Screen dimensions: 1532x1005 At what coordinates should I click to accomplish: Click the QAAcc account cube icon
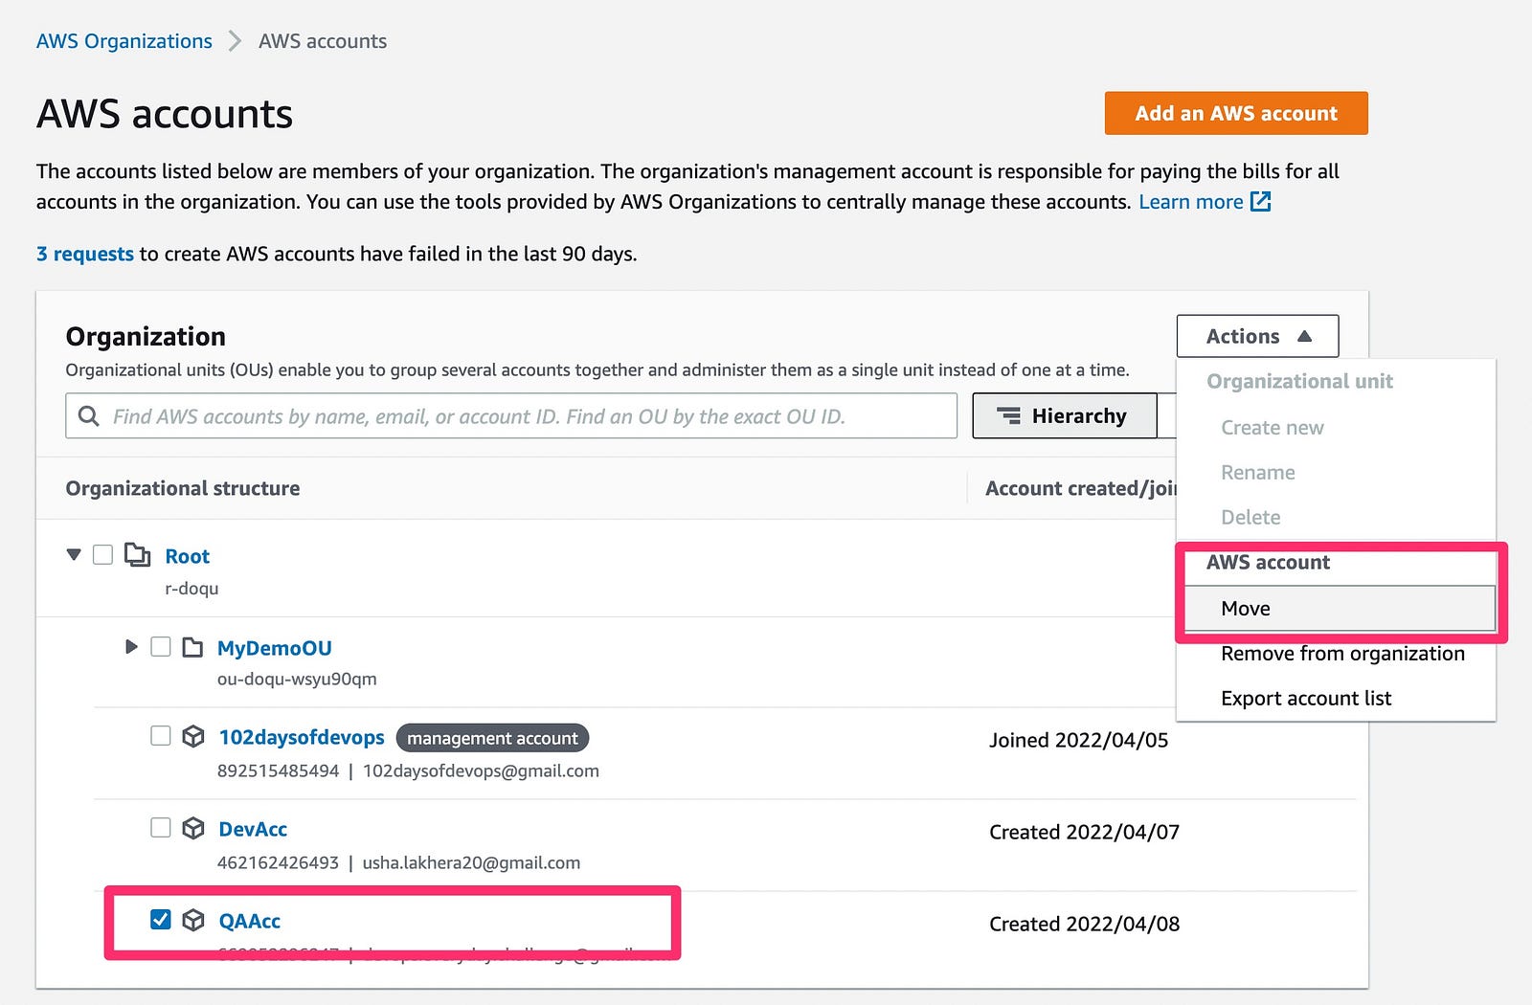[x=193, y=920]
